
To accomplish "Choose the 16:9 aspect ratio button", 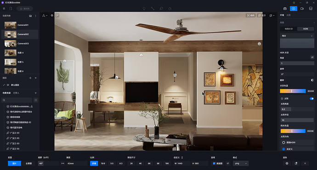I will point(103,163).
